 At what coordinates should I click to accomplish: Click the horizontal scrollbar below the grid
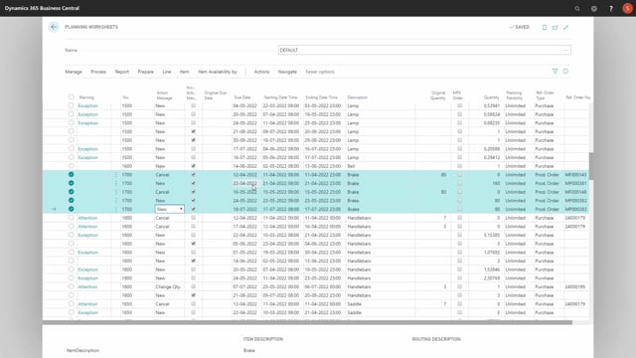click(307, 322)
